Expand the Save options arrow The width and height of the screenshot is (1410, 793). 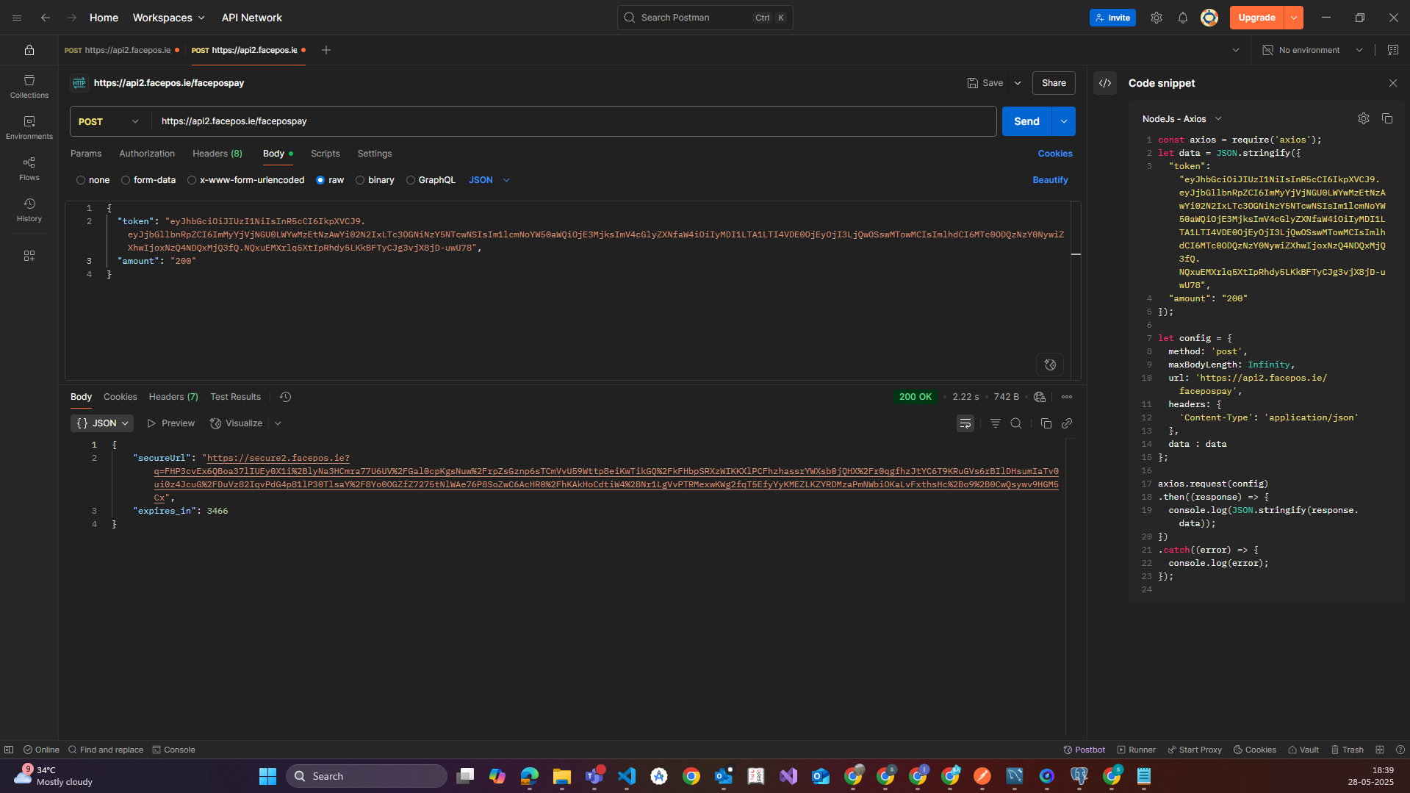point(1018,83)
